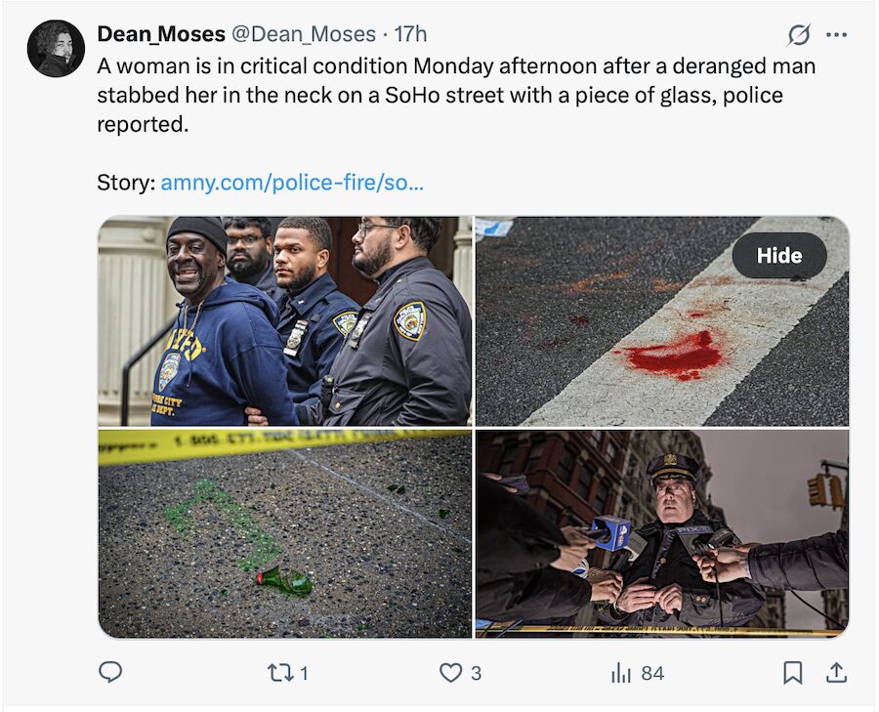Open the 17h timestamp permalink
Screen dimensions: 879x712
coord(410,34)
